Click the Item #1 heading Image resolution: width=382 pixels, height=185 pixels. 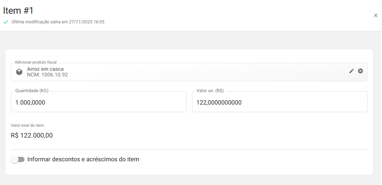point(19,11)
